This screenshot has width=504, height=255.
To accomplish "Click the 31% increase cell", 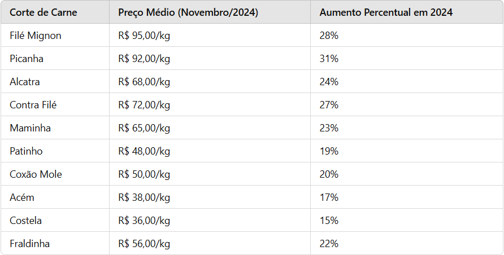I will point(329,59).
